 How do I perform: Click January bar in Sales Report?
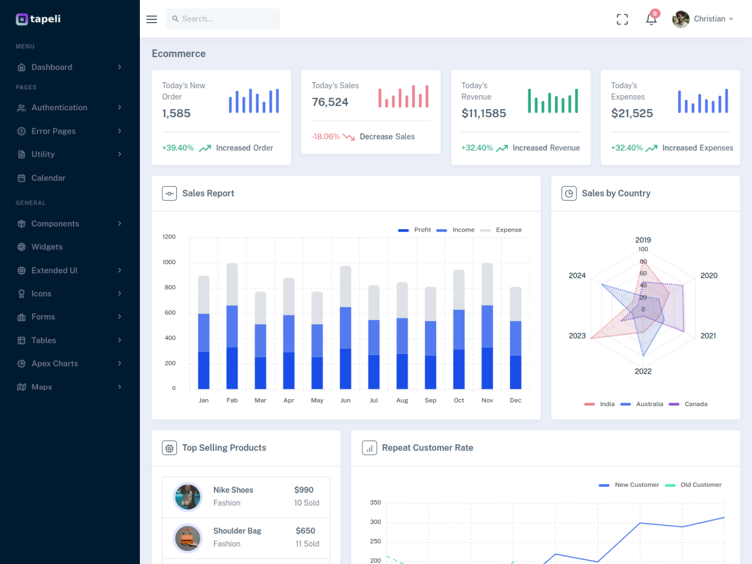204,332
